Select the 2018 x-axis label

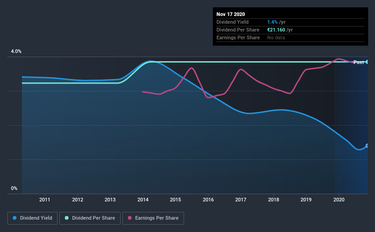tap(273, 200)
